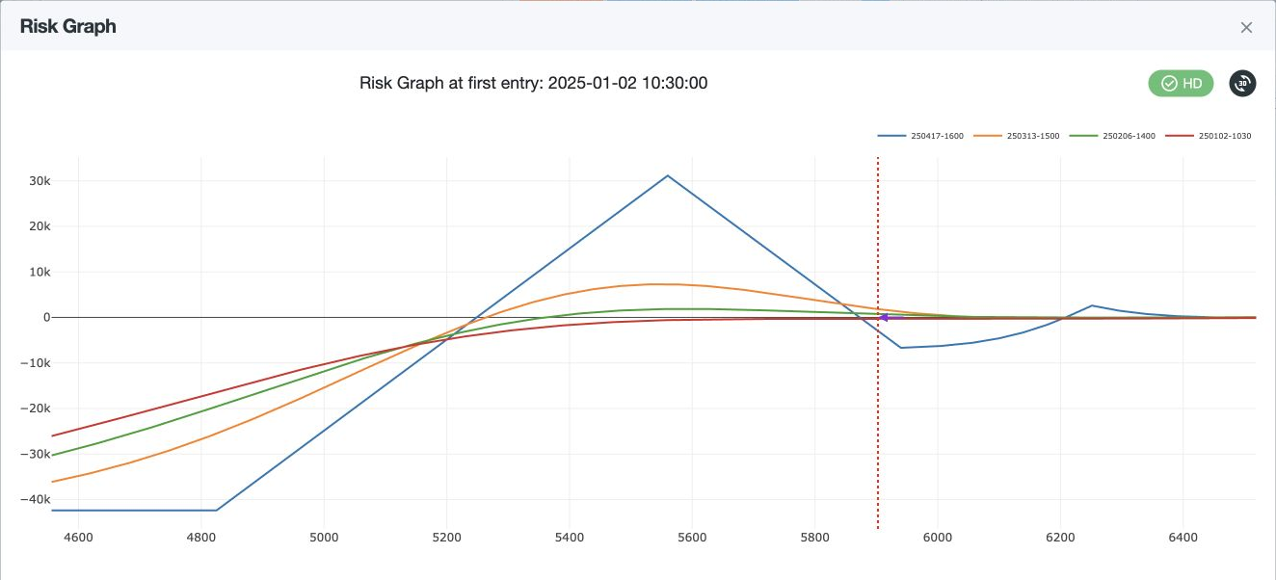Close the Risk Graph dialog
This screenshot has width=1276, height=580.
(x=1246, y=27)
